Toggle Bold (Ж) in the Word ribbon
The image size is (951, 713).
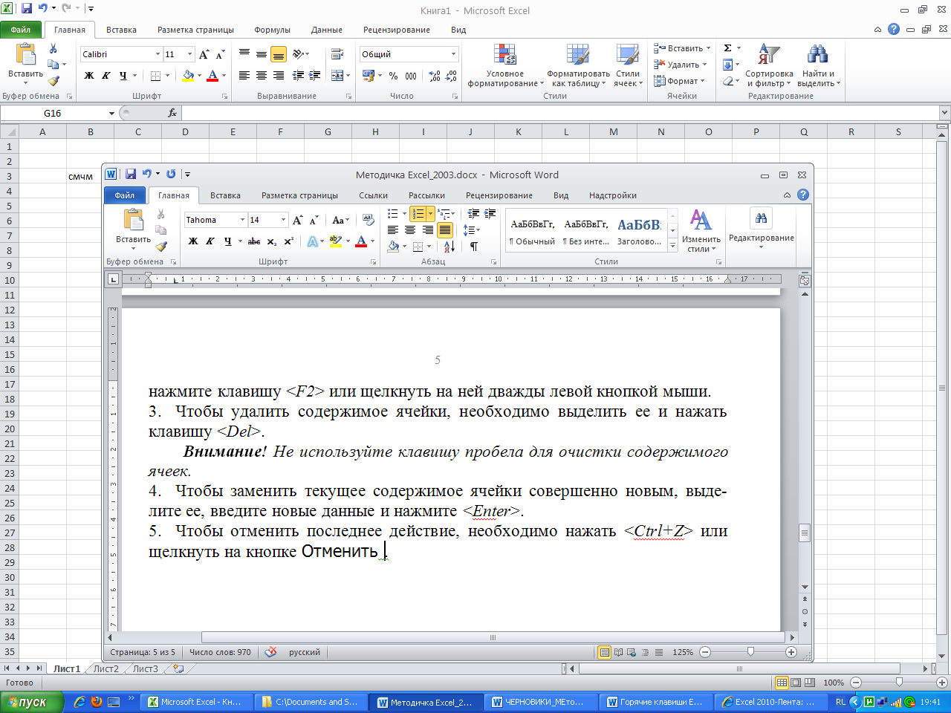pyautogui.click(x=193, y=241)
